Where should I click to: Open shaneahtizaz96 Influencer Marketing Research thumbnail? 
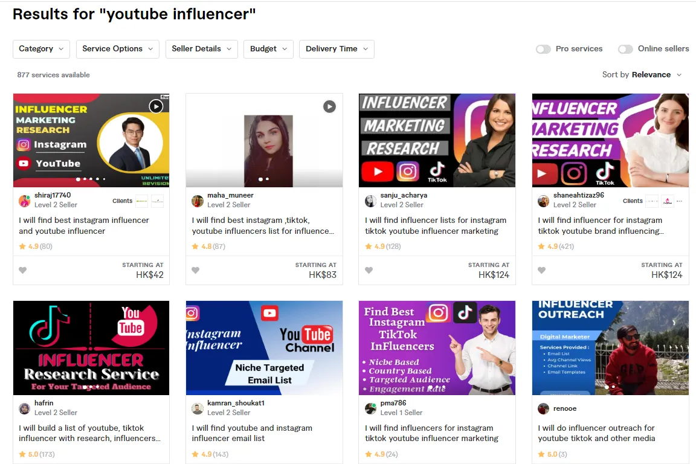pos(610,140)
